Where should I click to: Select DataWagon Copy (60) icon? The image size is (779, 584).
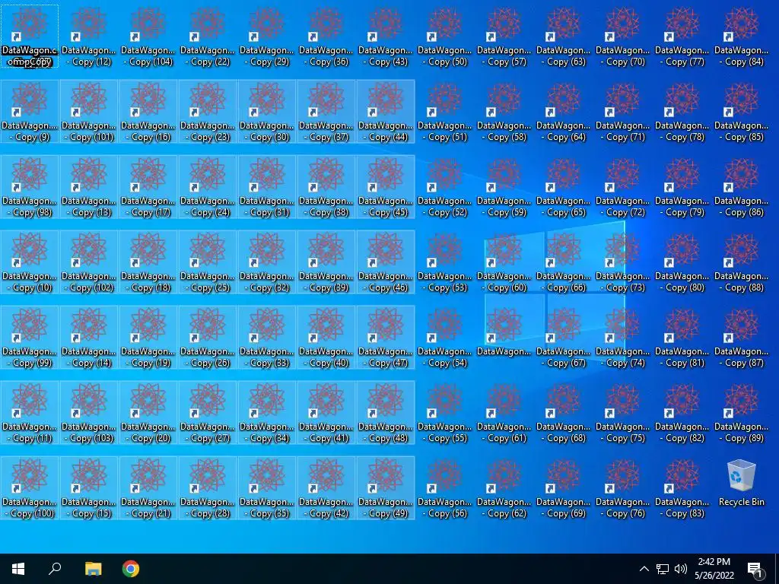coord(504,262)
